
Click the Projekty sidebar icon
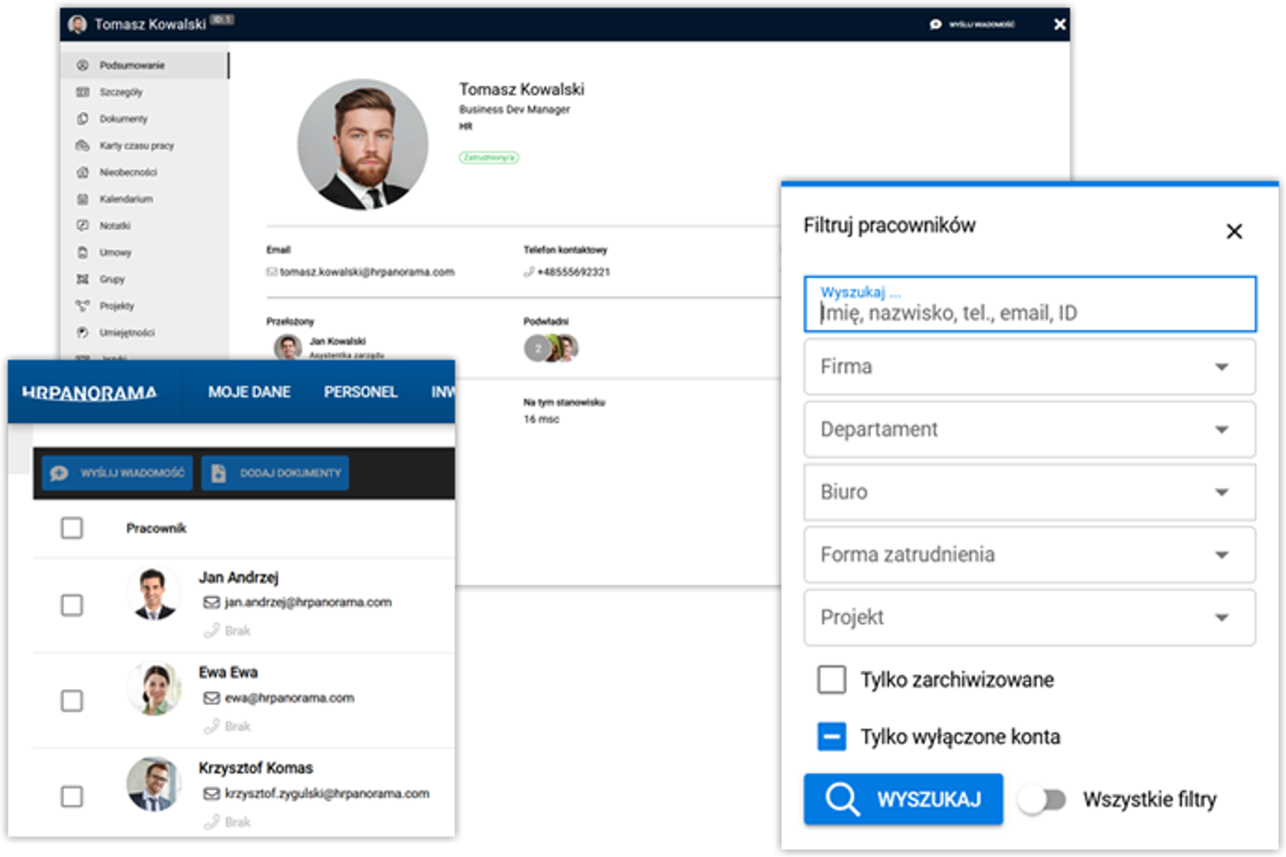click(x=82, y=306)
